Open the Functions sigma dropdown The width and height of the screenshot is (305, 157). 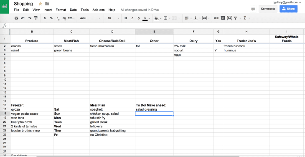[246, 18]
